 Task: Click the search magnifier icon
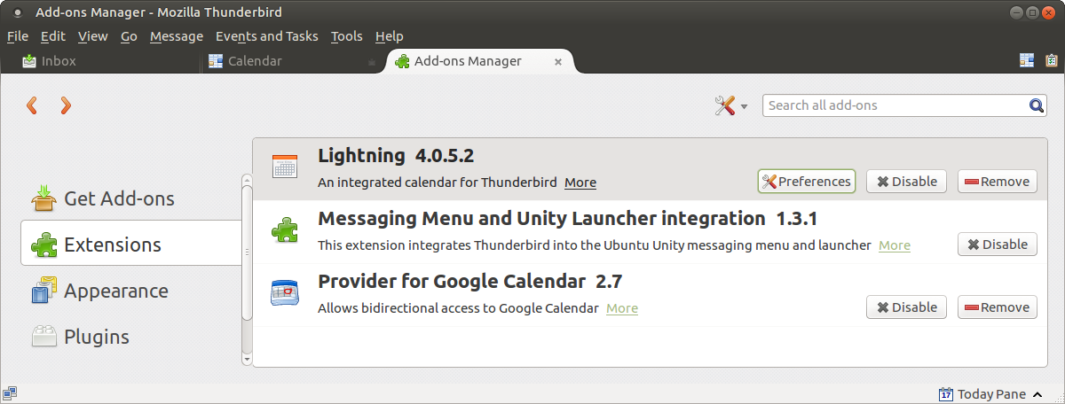click(1037, 105)
